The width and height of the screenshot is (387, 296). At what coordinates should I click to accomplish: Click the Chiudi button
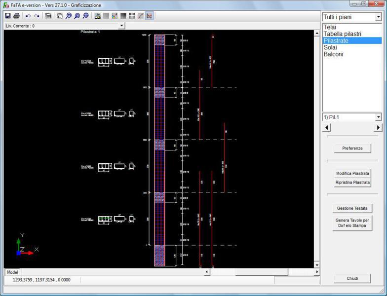(352, 278)
